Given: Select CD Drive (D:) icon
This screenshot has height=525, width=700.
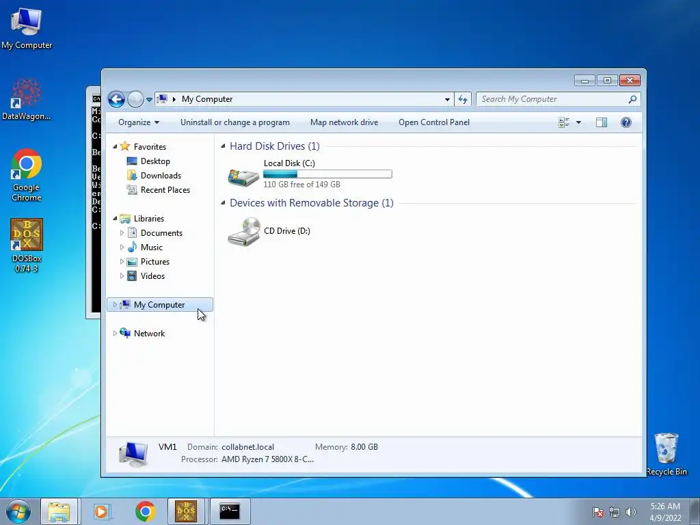Looking at the screenshot, I should click(244, 231).
